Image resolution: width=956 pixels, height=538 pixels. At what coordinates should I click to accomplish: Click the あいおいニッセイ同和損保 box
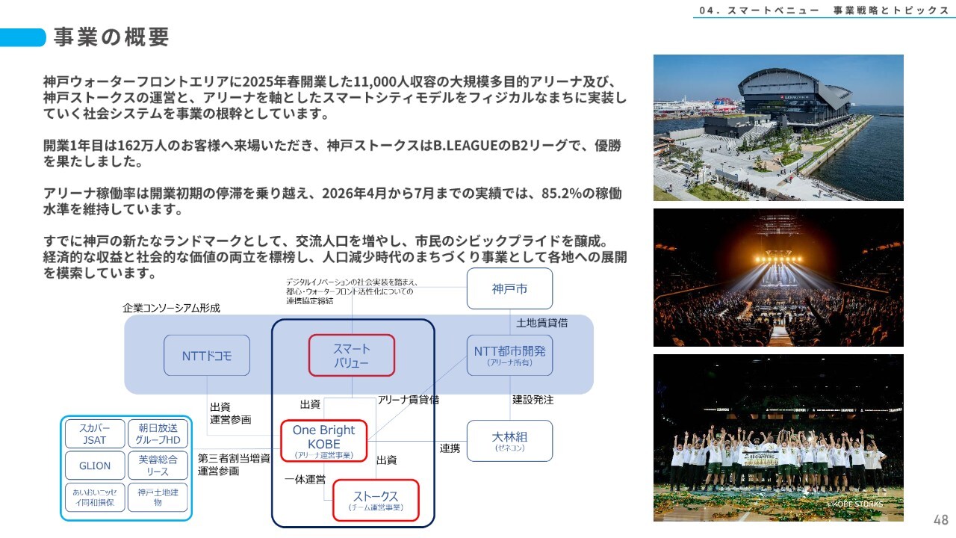[x=95, y=497]
